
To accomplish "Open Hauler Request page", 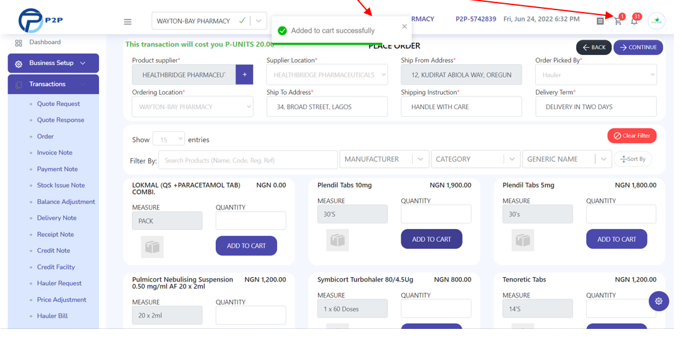I will (59, 283).
